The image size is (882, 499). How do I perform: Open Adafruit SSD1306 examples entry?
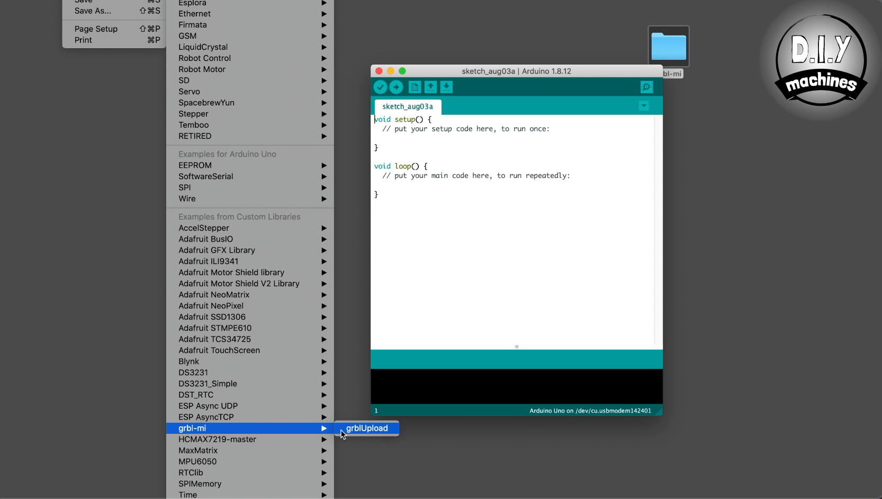point(250,317)
